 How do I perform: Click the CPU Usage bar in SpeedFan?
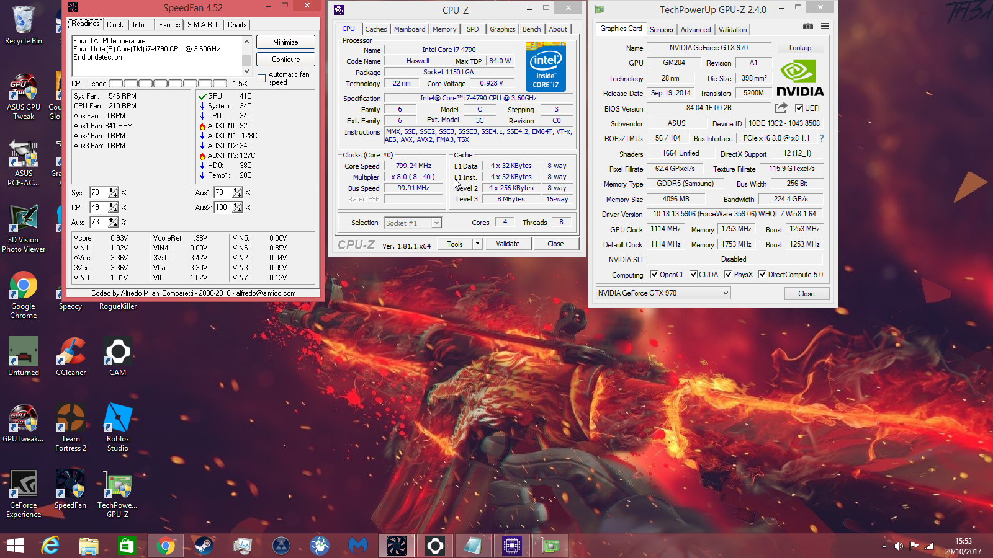[x=168, y=84]
